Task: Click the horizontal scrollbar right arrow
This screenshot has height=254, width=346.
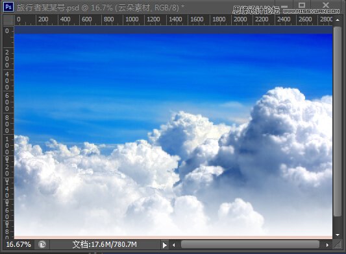Action: coord(327,245)
